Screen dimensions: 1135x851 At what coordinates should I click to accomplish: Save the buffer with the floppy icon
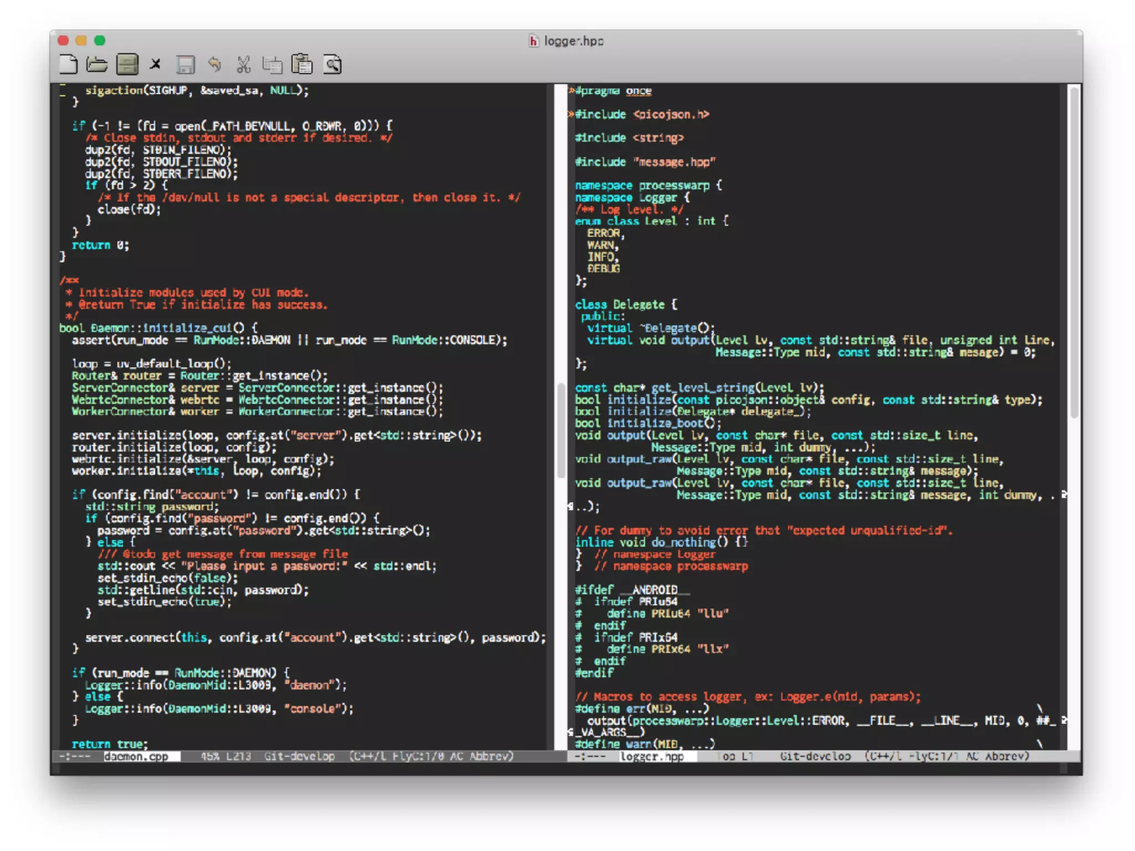click(185, 65)
